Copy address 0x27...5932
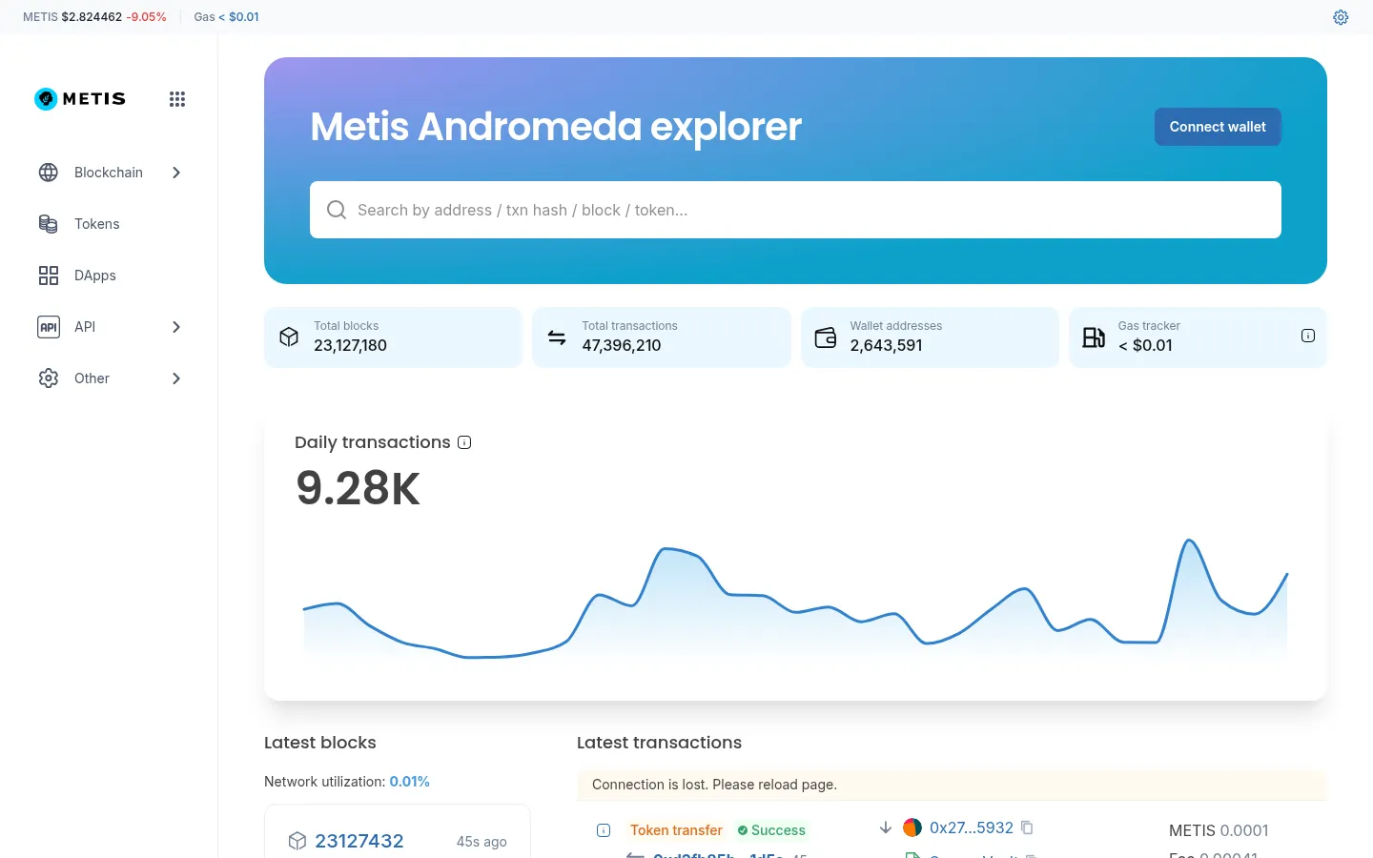Viewport: 1373px width, 858px height. coord(1027,827)
